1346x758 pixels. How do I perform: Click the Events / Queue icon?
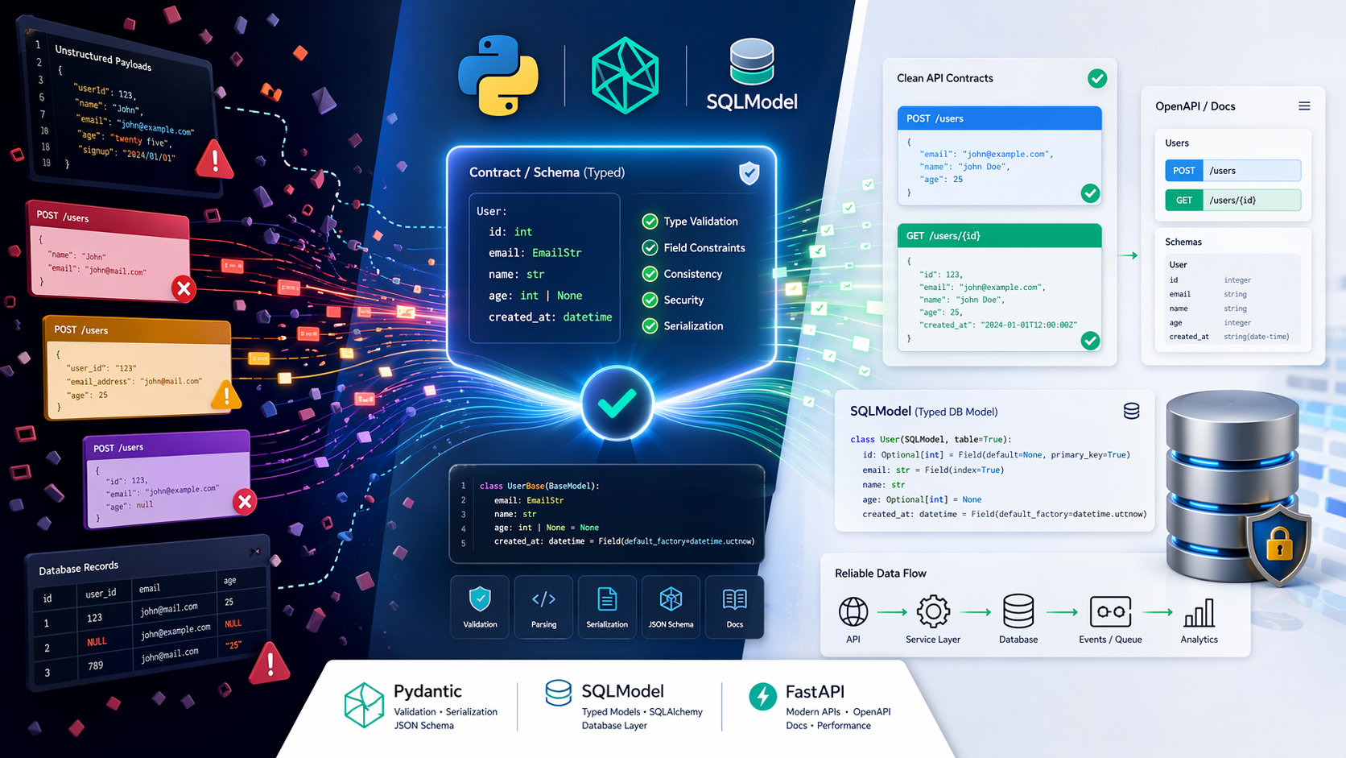[x=1110, y=611]
